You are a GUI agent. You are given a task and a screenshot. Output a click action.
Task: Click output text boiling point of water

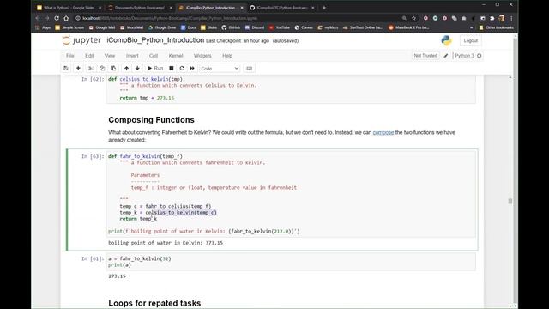coord(166,243)
